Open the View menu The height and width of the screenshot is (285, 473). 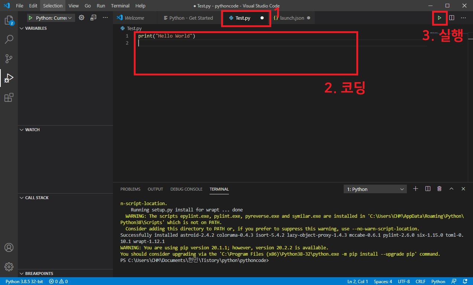point(74,6)
